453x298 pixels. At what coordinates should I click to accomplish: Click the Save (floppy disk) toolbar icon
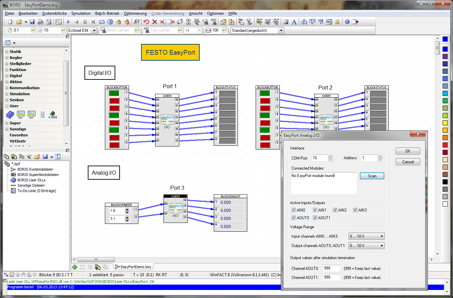[32, 22]
